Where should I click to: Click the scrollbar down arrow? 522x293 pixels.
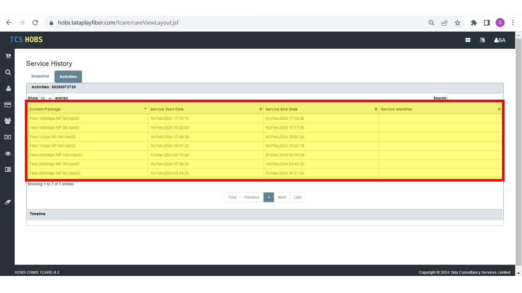click(519, 273)
